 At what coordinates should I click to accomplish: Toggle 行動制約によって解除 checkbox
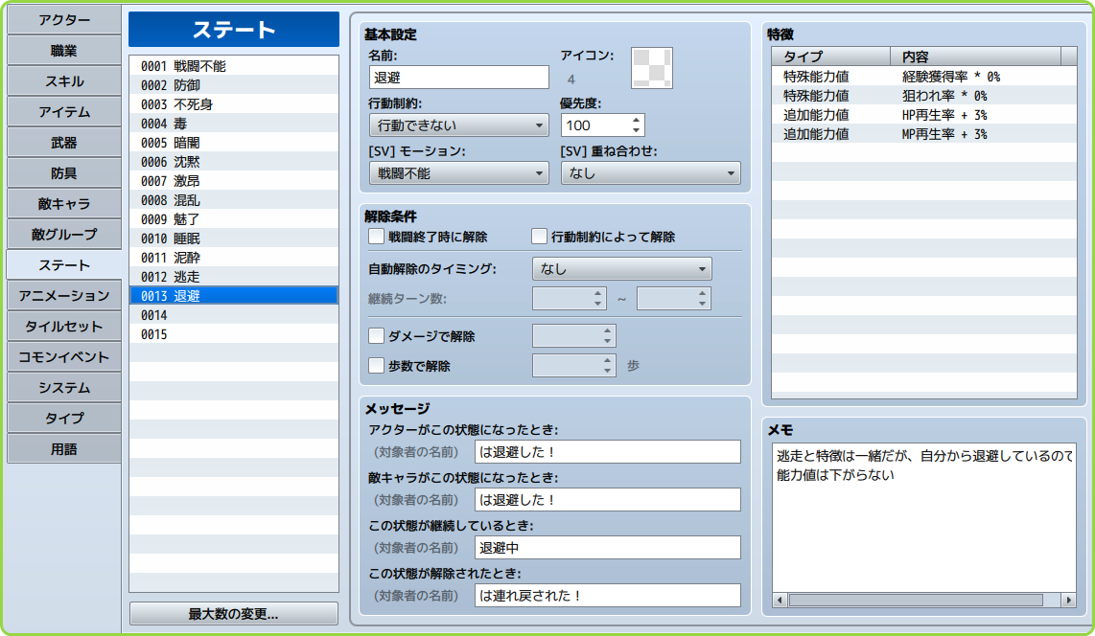(539, 237)
